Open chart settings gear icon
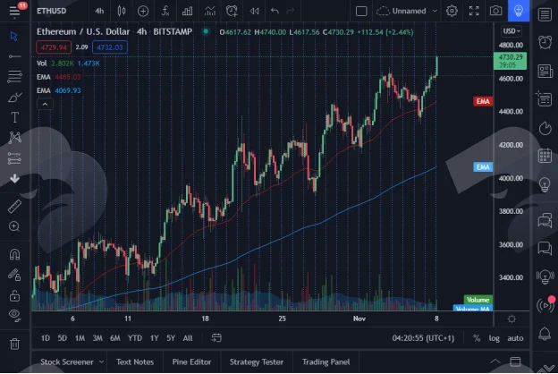This screenshot has height=374, width=558. click(452, 11)
